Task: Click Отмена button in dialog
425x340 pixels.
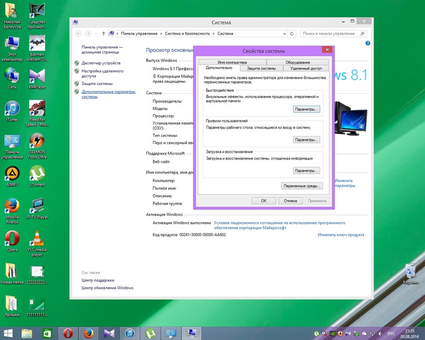Action: (x=290, y=201)
